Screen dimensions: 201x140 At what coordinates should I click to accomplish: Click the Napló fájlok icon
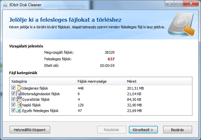19,105
